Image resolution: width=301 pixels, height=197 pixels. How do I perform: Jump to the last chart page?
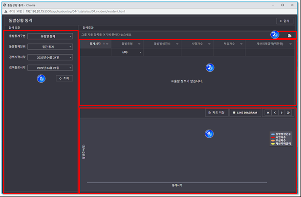coord(288,112)
